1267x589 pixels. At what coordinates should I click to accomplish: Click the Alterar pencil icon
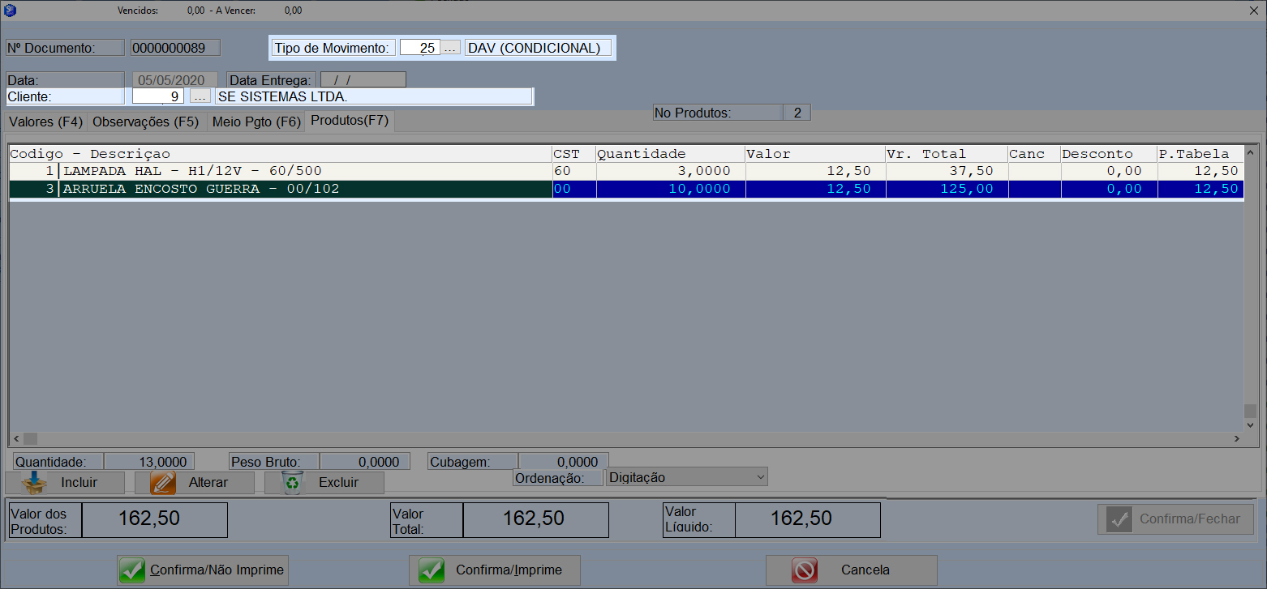pos(163,483)
